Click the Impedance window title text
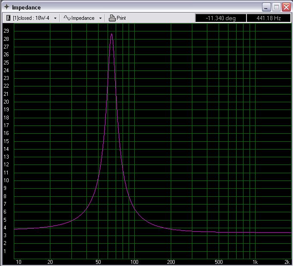The height and width of the screenshot is (266, 293). (x=26, y=7)
